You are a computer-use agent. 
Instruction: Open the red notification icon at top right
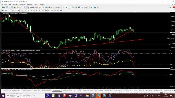click(174, 7)
